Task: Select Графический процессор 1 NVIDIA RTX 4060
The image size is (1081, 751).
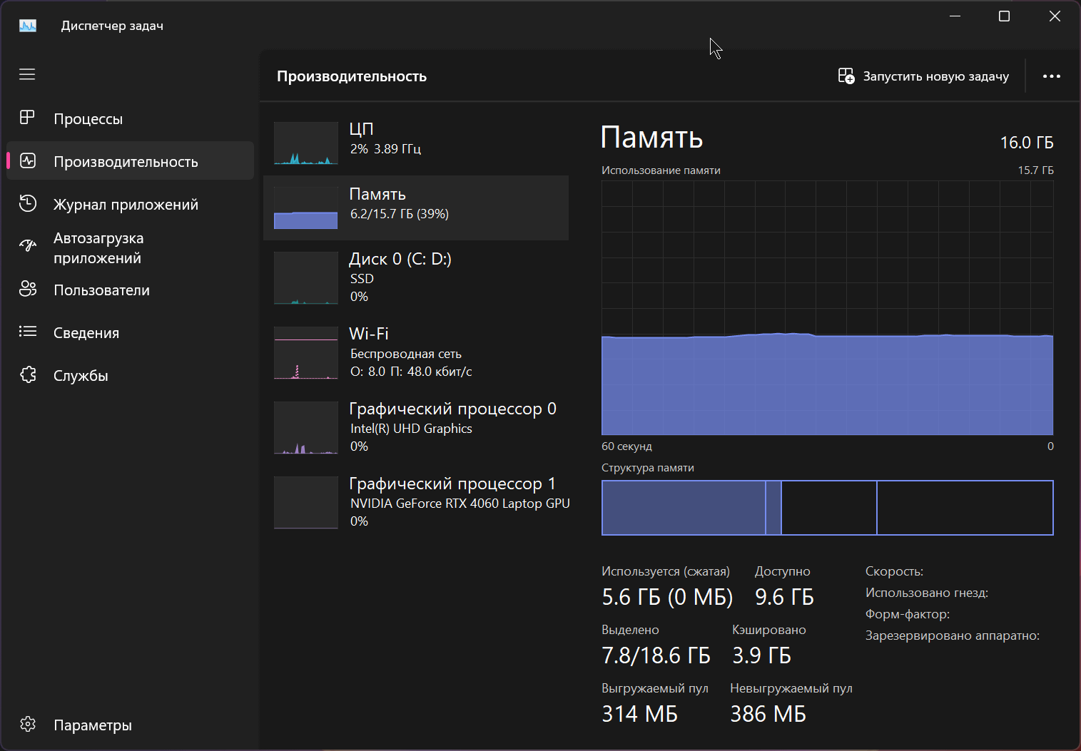Action: pyautogui.click(x=416, y=502)
